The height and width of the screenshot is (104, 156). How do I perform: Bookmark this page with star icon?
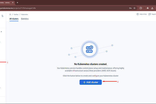pyautogui.click(x=134, y=8)
